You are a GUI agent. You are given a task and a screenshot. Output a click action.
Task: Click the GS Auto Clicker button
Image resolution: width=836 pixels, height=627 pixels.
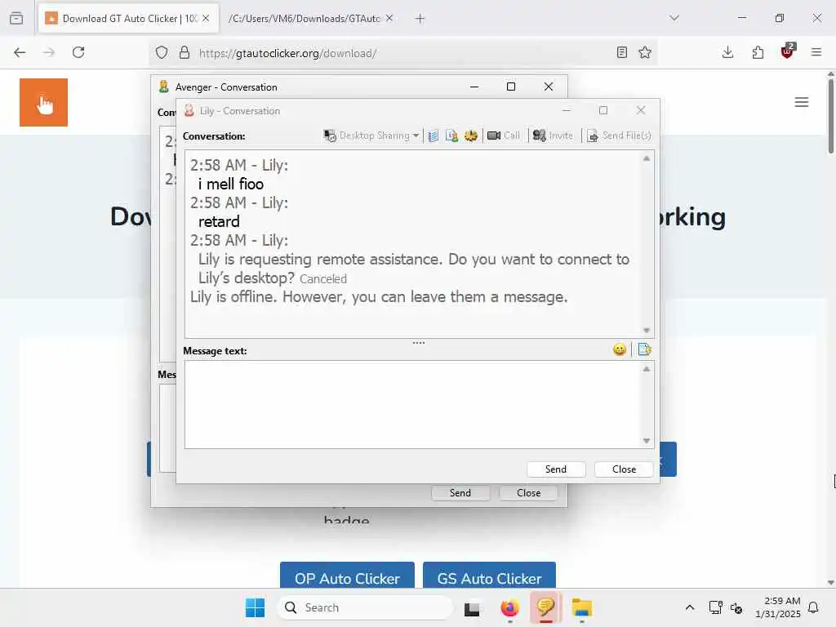click(x=490, y=576)
